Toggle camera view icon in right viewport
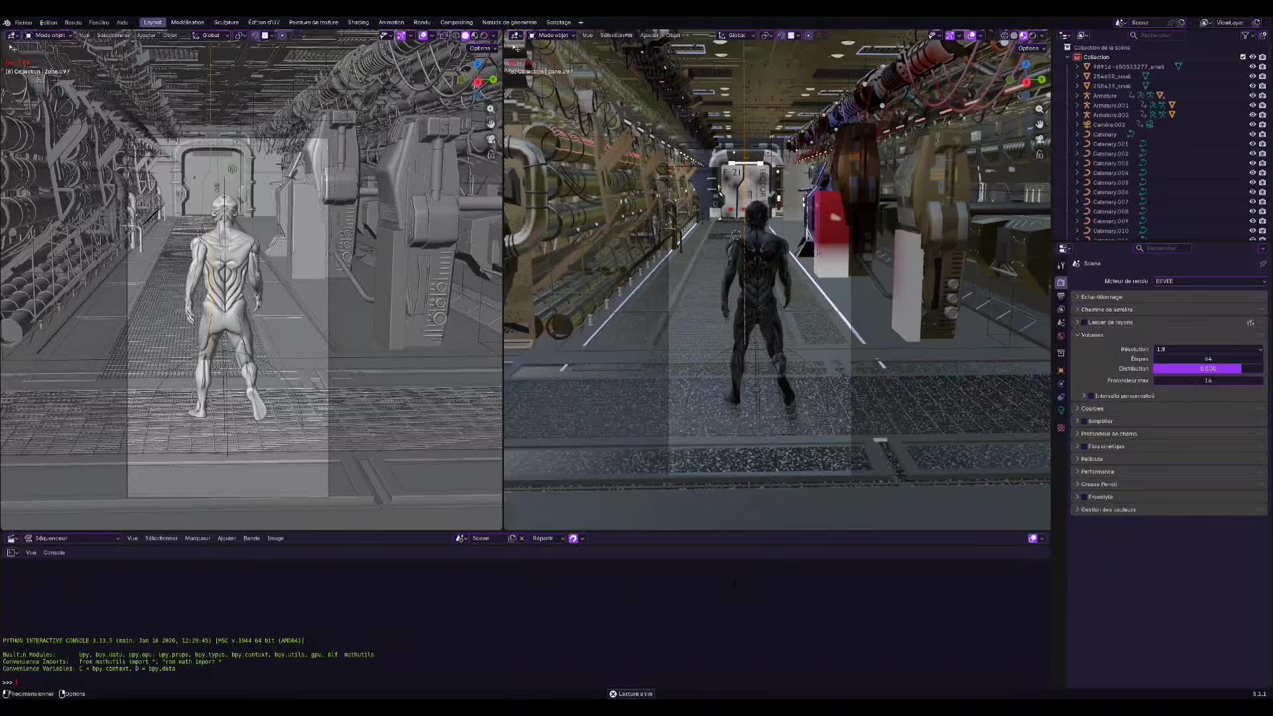Image resolution: width=1273 pixels, height=716 pixels. point(1040,139)
